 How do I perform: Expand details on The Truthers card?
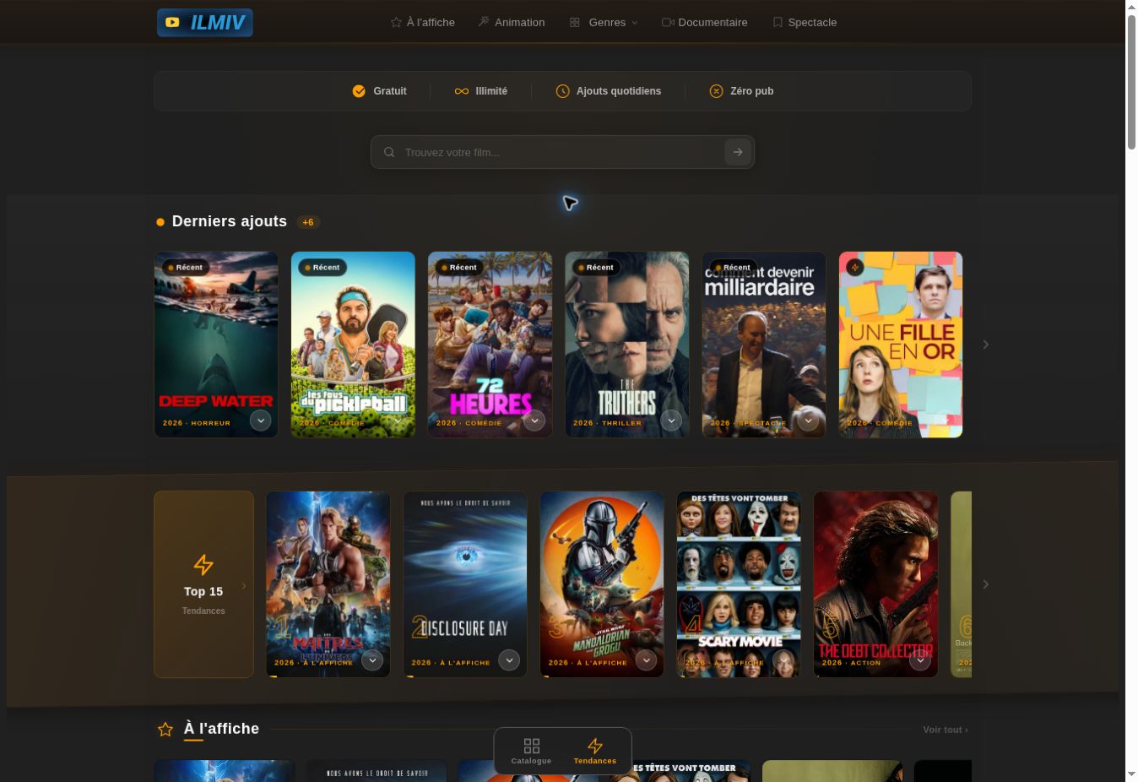coord(671,421)
